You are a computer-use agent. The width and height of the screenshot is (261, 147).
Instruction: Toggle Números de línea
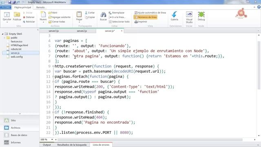(146, 17)
